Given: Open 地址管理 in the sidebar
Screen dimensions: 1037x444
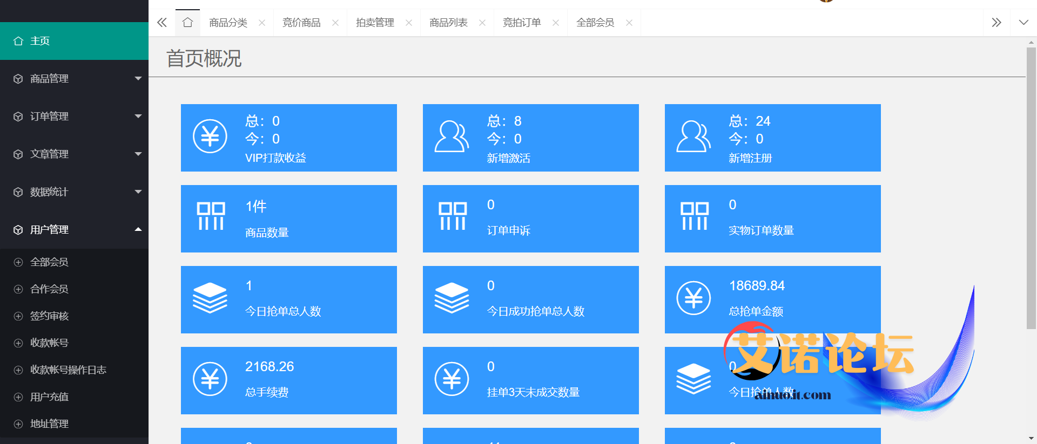Looking at the screenshot, I should [x=74, y=424].
